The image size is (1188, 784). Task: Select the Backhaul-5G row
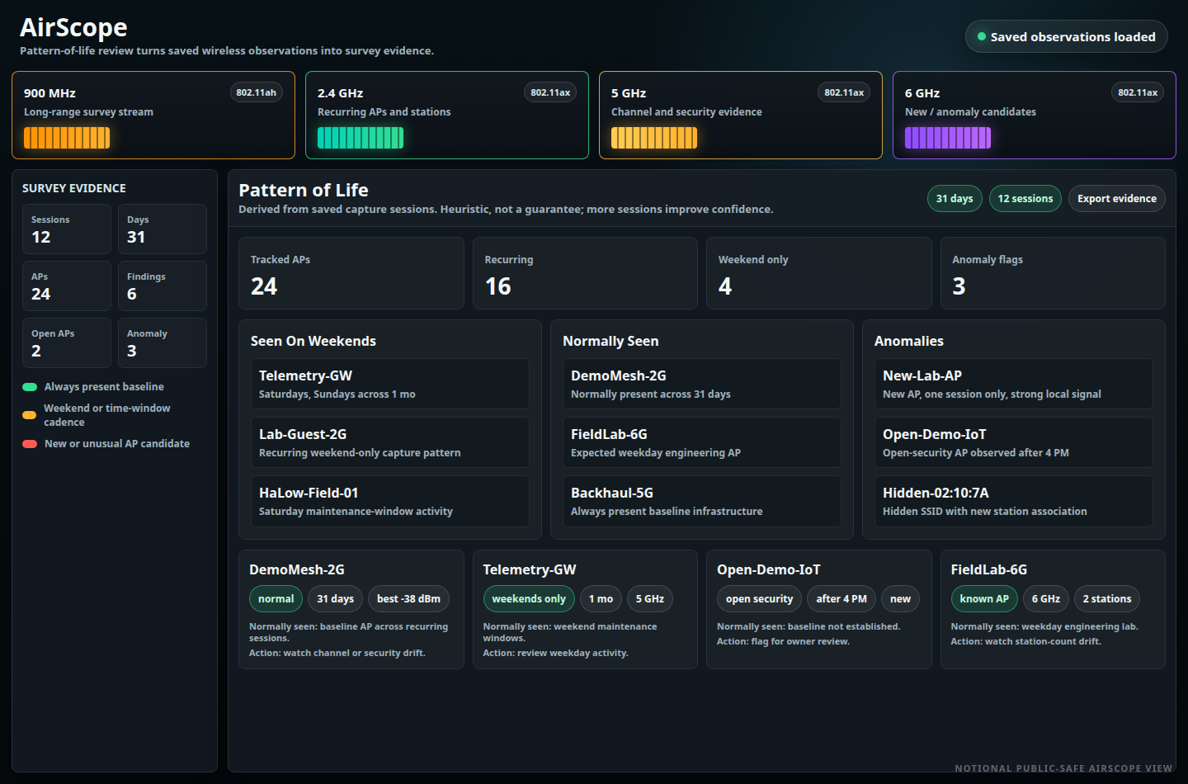(702, 501)
